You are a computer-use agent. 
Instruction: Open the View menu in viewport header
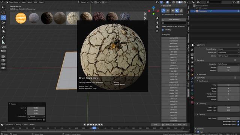[x=24, y=2]
